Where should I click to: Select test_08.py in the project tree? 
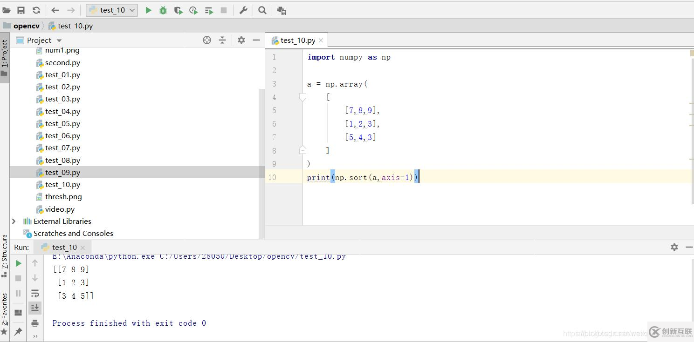(x=62, y=161)
